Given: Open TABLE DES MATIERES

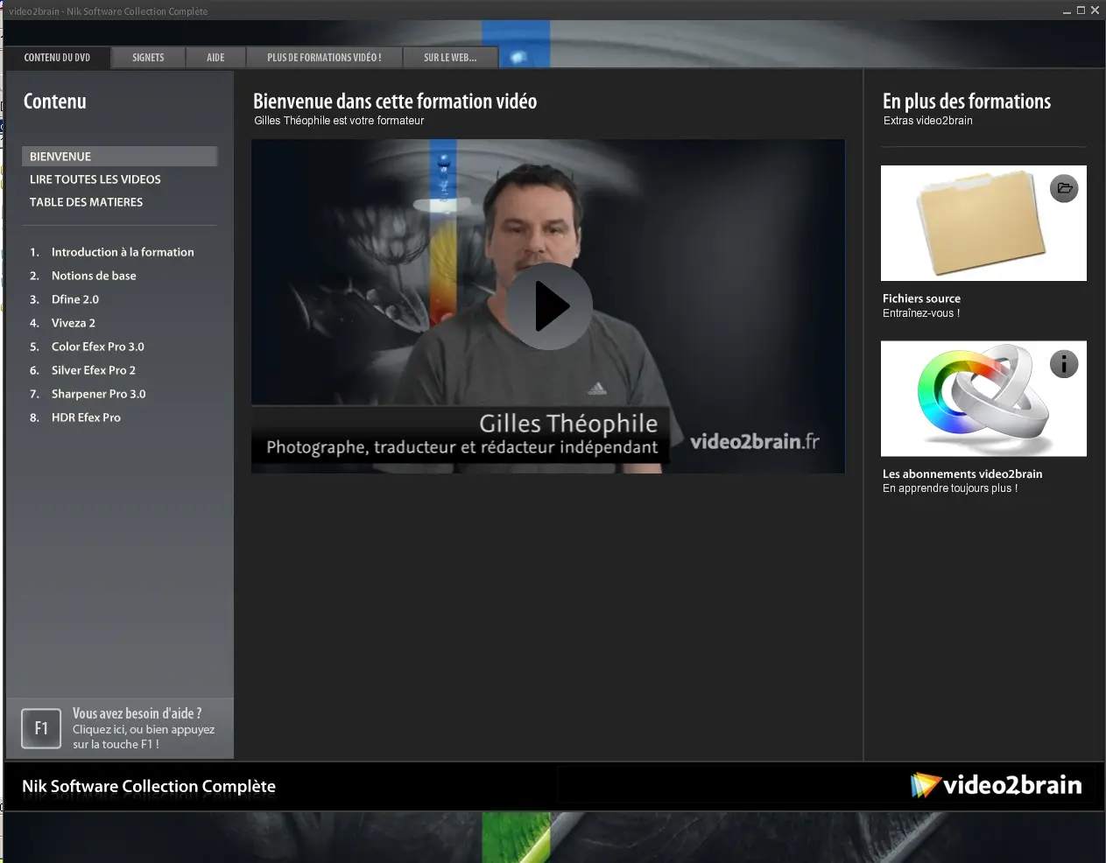Looking at the screenshot, I should click(x=86, y=202).
